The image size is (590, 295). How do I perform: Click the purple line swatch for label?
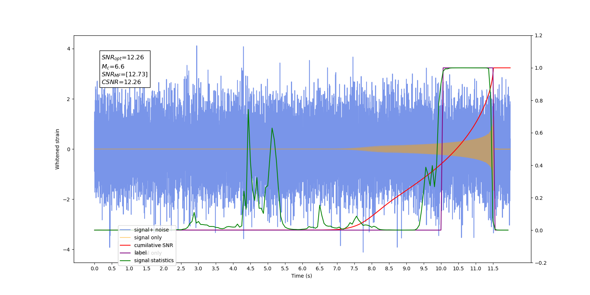coord(125,253)
